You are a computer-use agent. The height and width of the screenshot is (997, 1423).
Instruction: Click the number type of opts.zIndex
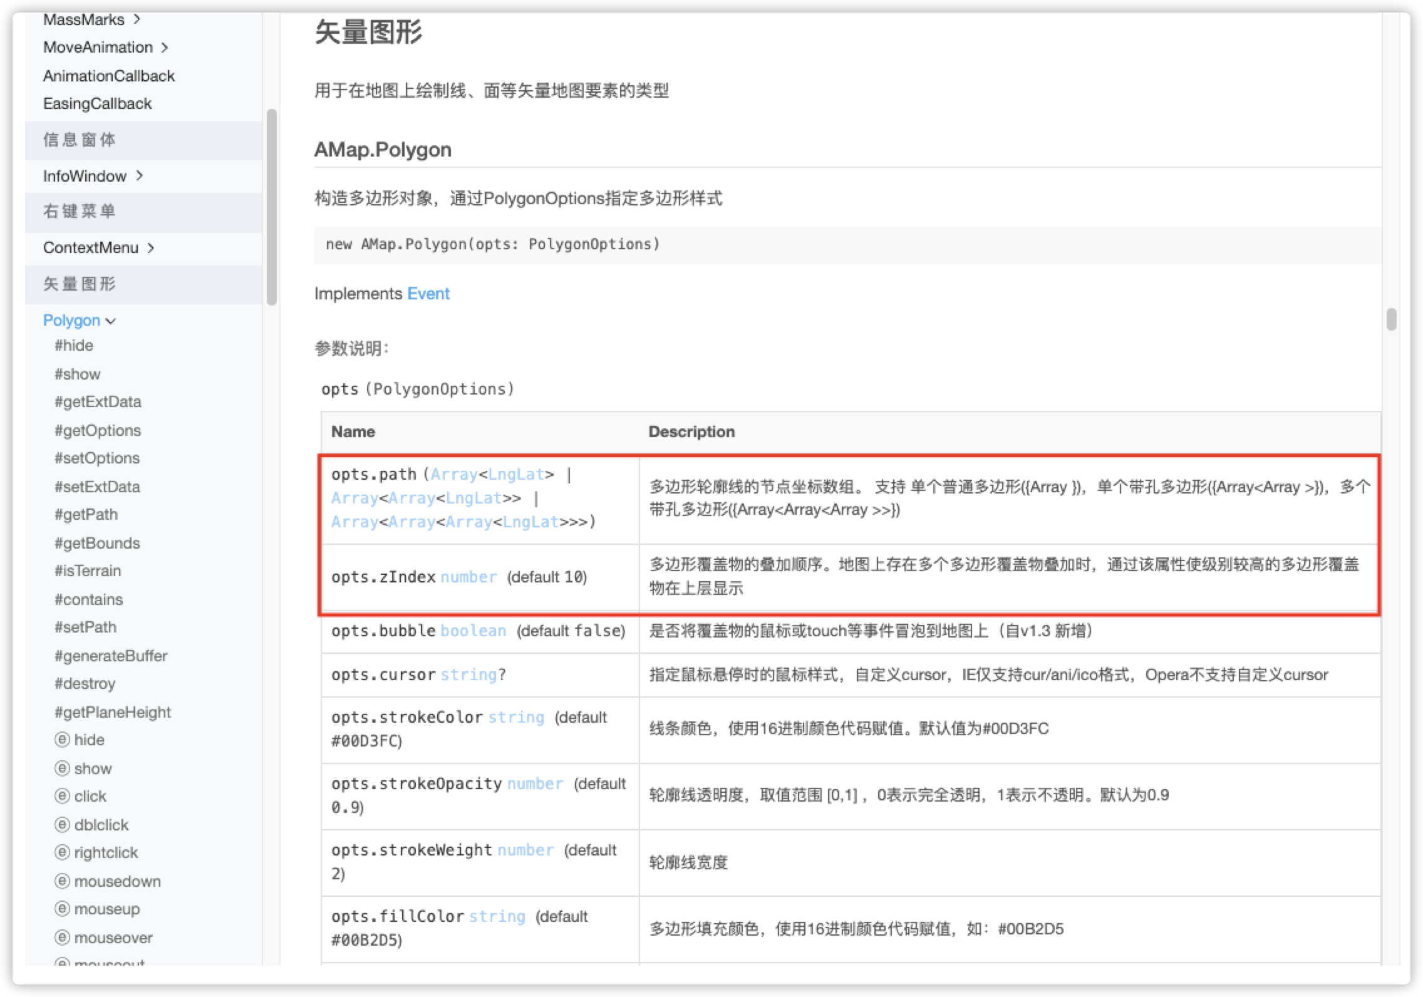tap(468, 577)
